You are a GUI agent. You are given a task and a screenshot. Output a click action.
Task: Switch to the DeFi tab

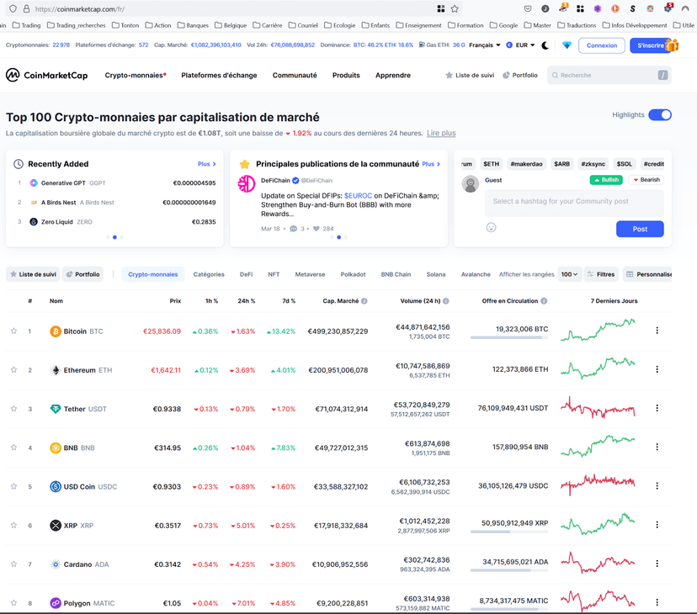coord(247,274)
